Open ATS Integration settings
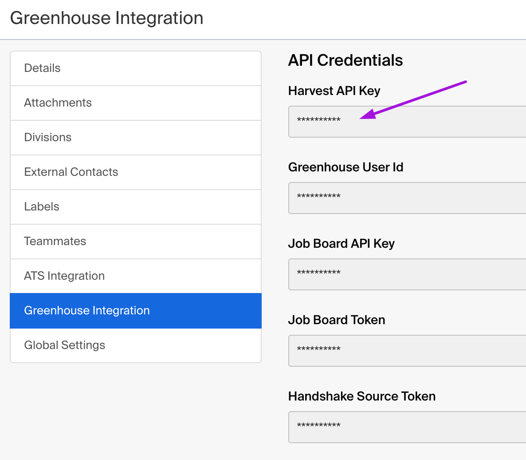526x460 pixels. (x=136, y=276)
